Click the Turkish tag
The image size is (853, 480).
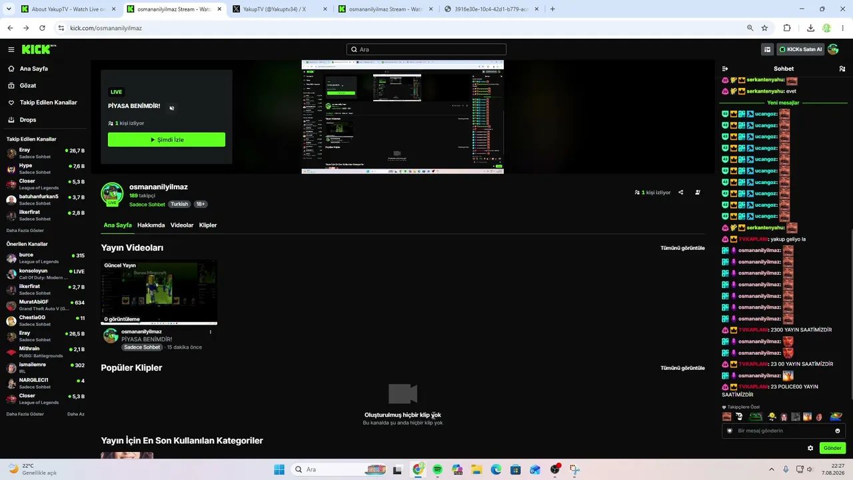pos(179,204)
